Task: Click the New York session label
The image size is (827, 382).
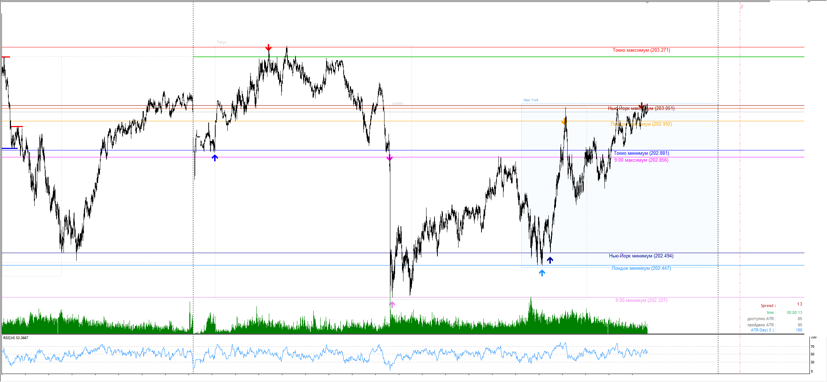Action: point(531,100)
